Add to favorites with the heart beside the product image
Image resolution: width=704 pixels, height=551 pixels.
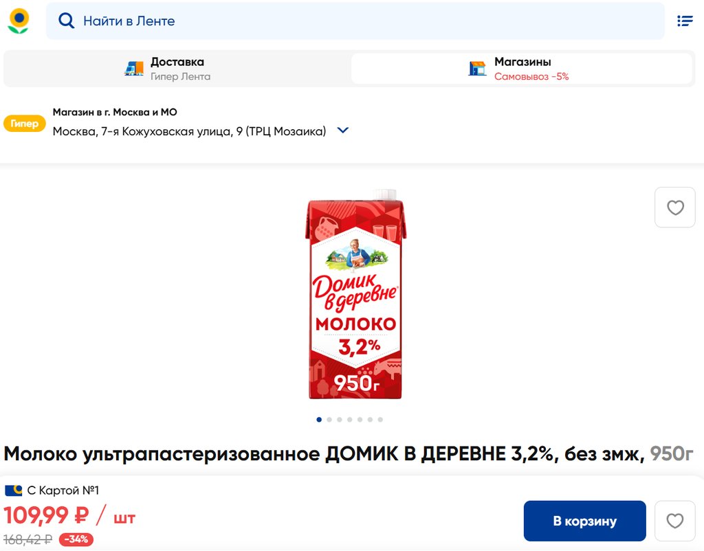click(x=675, y=207)
